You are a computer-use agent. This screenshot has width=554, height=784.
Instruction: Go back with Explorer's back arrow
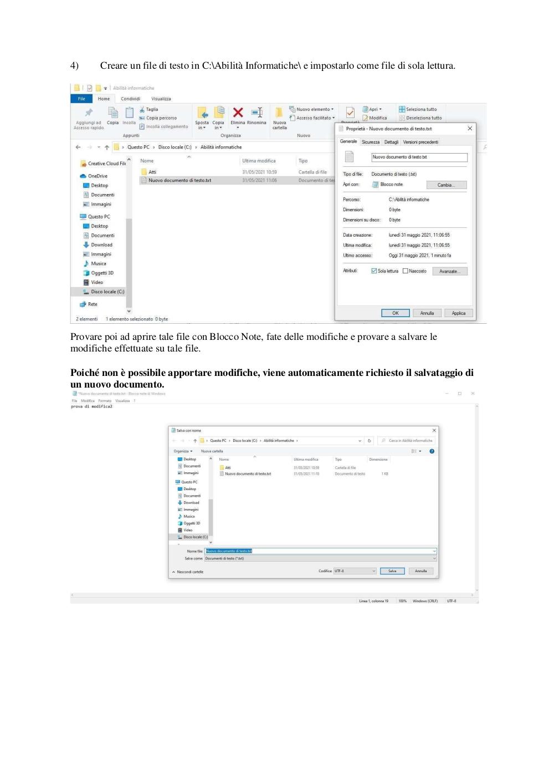point(78,147)
